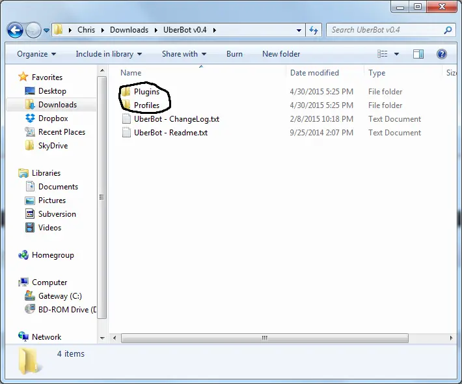The image size is (462, 384).
Task: Open the Pictures library
Action: pyautogui.click(x=52, y=200)
